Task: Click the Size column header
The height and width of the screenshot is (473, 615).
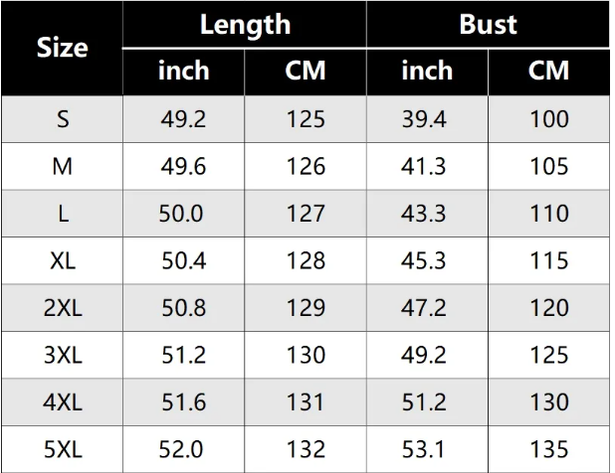Action: point(62,48)
